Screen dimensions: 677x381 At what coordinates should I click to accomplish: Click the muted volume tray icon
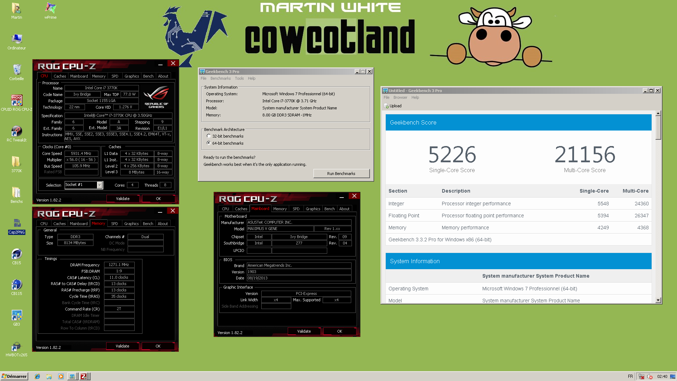649,376
